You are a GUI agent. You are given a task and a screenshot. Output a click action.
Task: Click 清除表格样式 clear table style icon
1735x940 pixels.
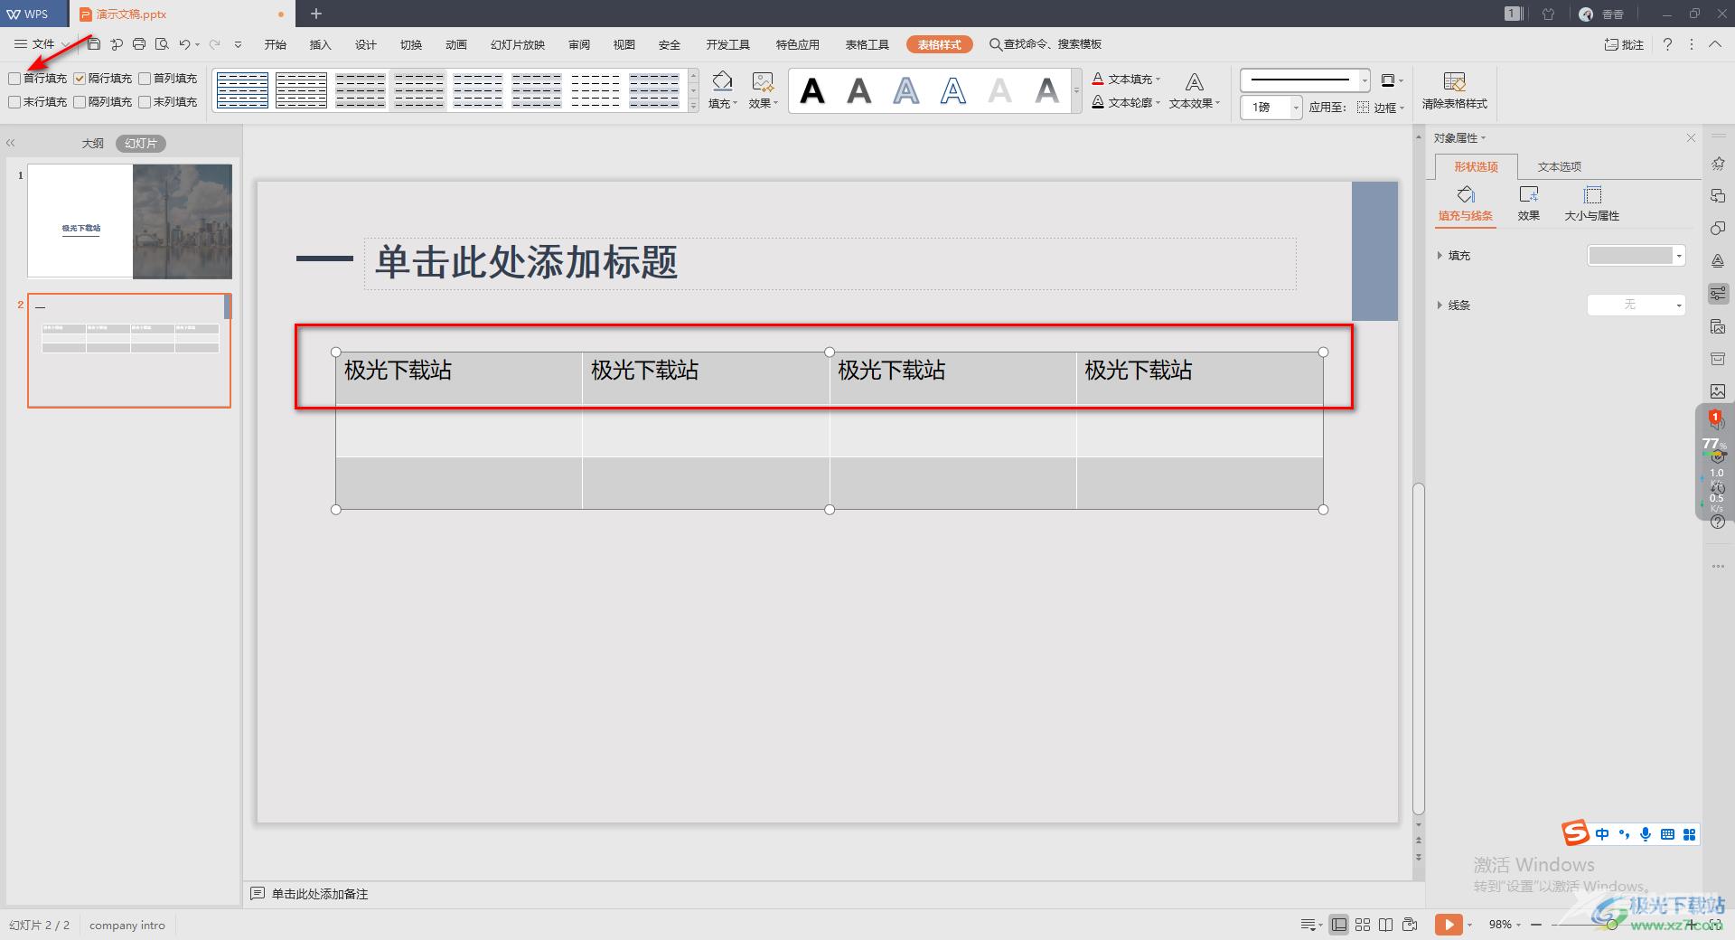click(1454, 90)
